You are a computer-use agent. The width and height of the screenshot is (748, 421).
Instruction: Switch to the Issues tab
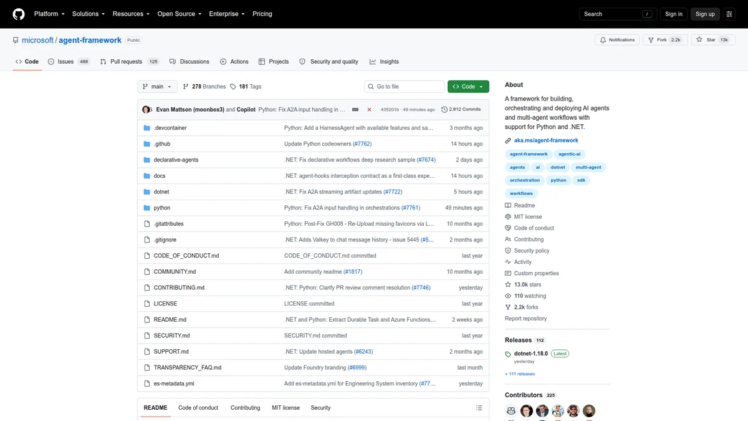69,62
